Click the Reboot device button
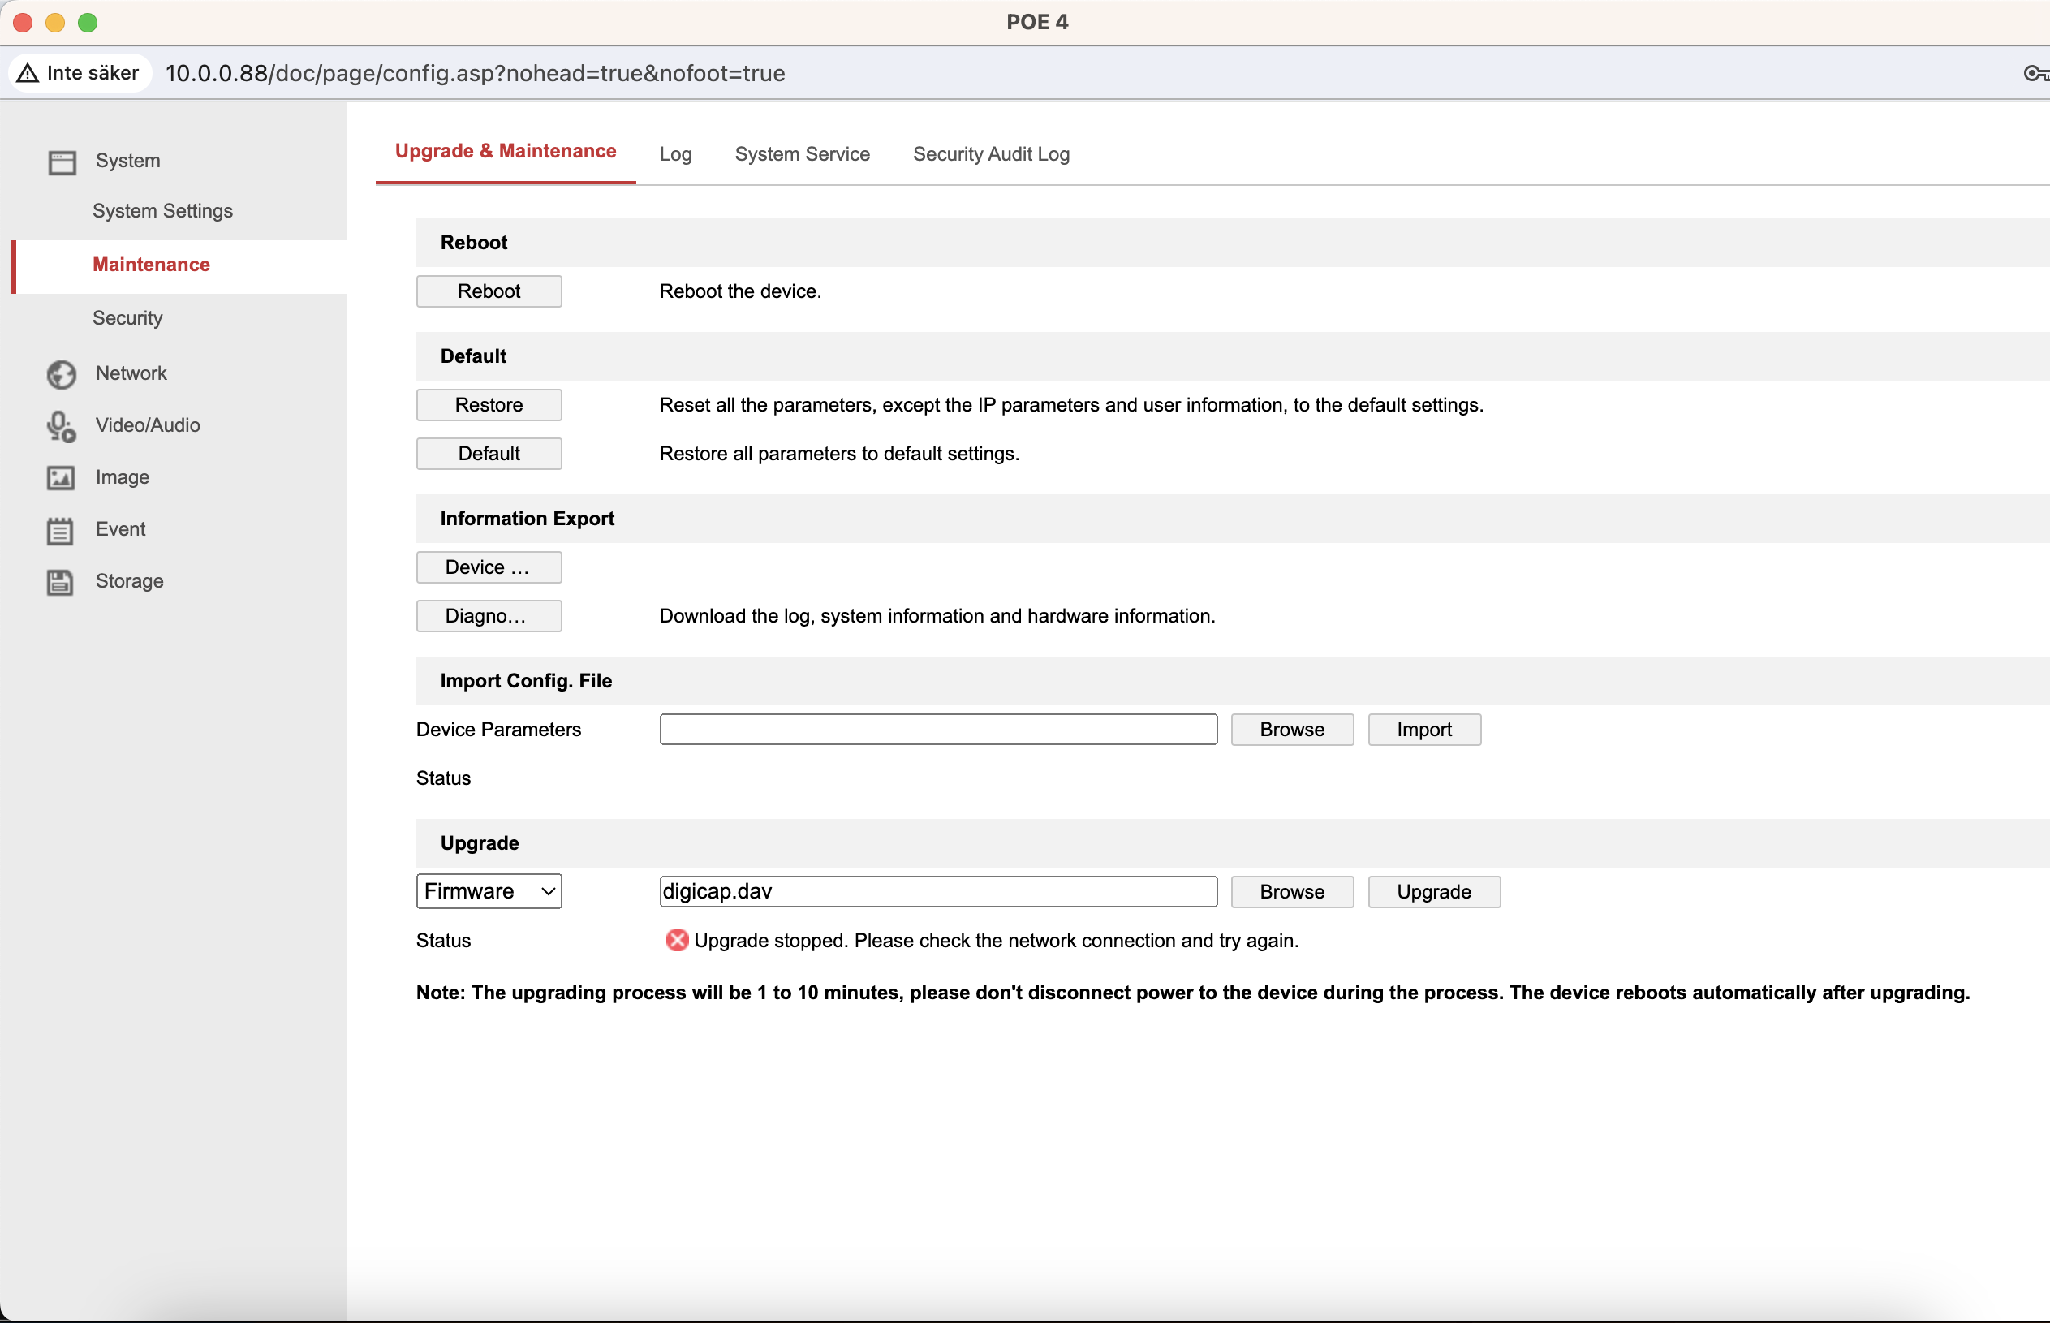Image resolution: width=2050 pixels, height=1323 pixels. coord(489,291)
